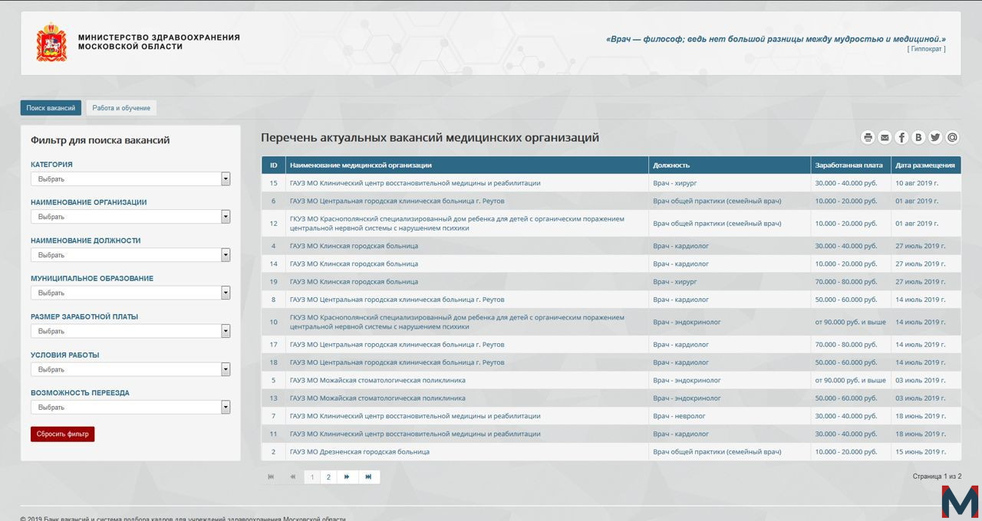This screenshot has height=521, width=982.
Task: Click the Mail.ru @ share icon
Action: point(952,137)
